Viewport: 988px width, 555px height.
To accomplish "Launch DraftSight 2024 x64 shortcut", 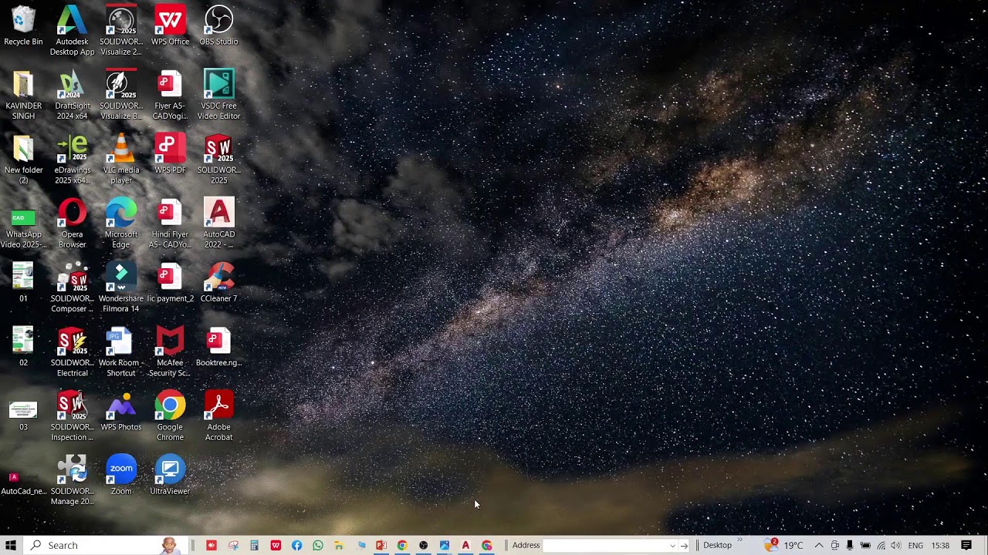I will tap(72, 95).
